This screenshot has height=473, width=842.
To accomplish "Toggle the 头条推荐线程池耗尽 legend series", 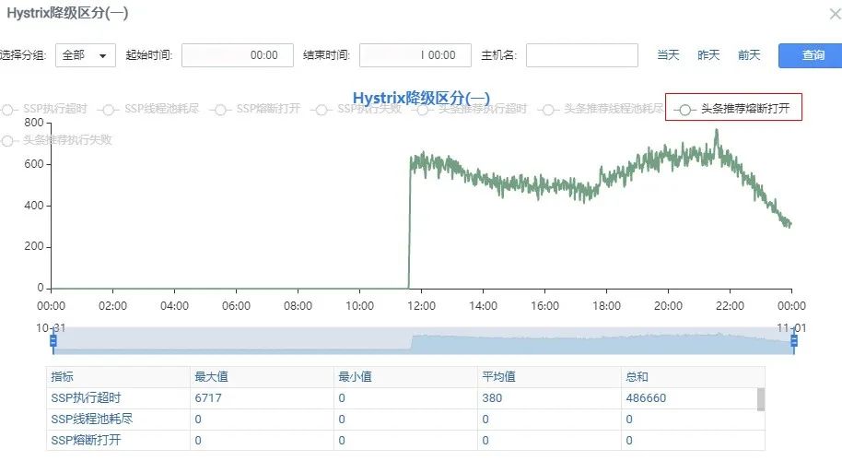I will pyautogui.click(x=602, y=109).
